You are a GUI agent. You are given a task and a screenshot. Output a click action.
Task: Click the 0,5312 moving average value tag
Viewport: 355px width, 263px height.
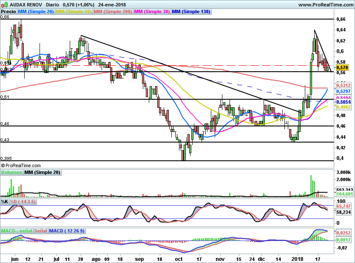(344, 85)
